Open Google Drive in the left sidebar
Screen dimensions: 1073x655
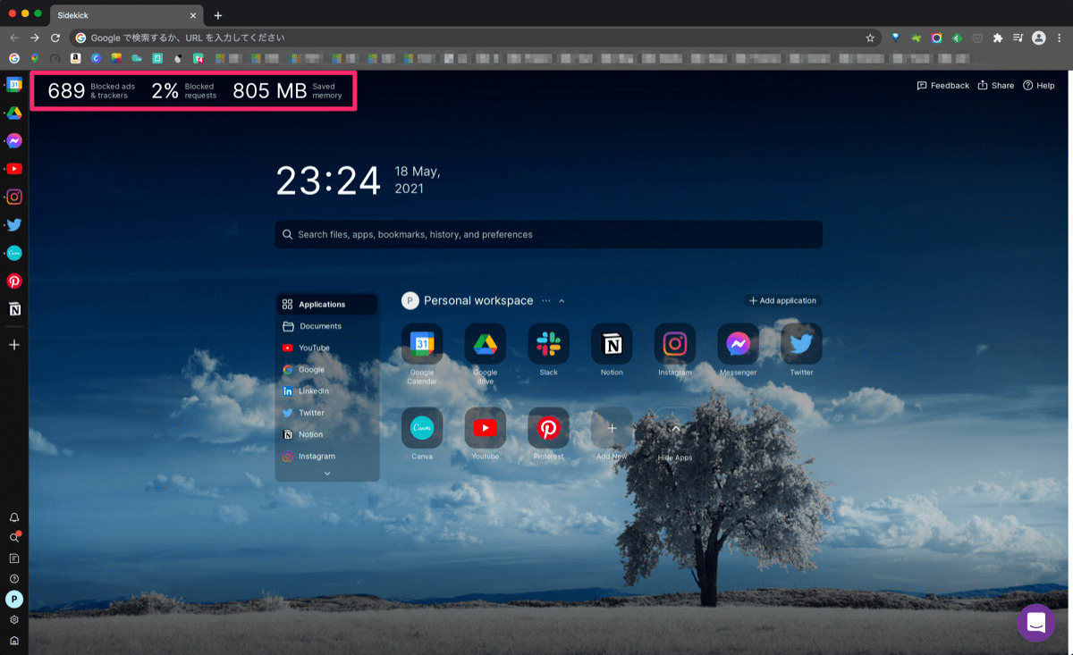(14, 113)
